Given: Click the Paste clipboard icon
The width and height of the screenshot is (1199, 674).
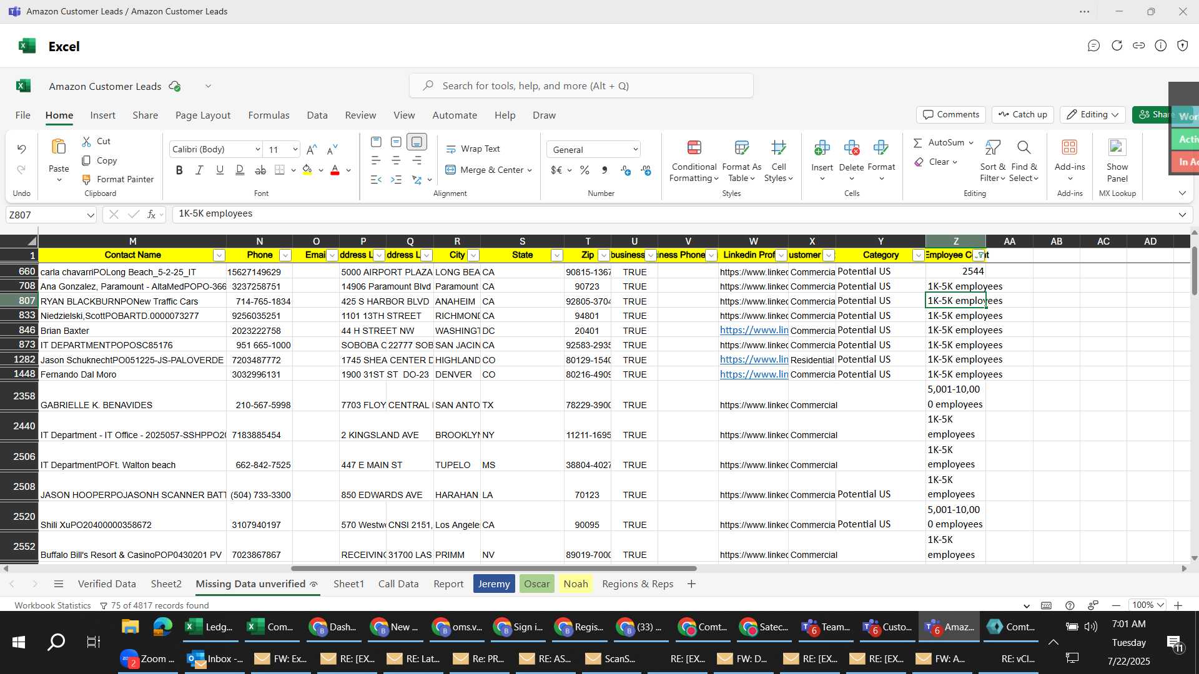Looking at the screenshot, I should (x=59, y=147).
